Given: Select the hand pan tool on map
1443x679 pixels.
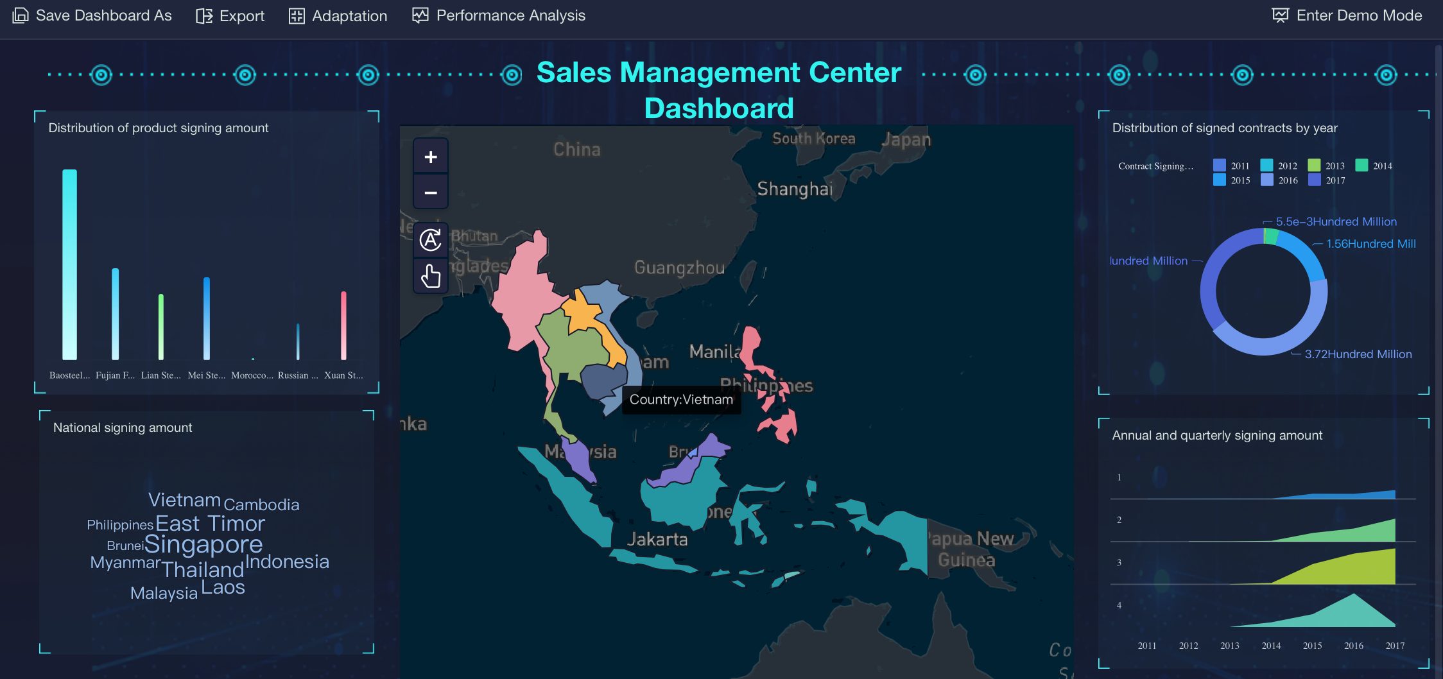Looking at the screenshot, I should 430,277.
